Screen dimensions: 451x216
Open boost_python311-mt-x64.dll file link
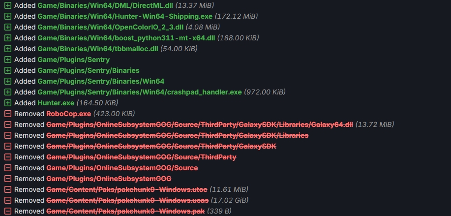pos(126,38)
